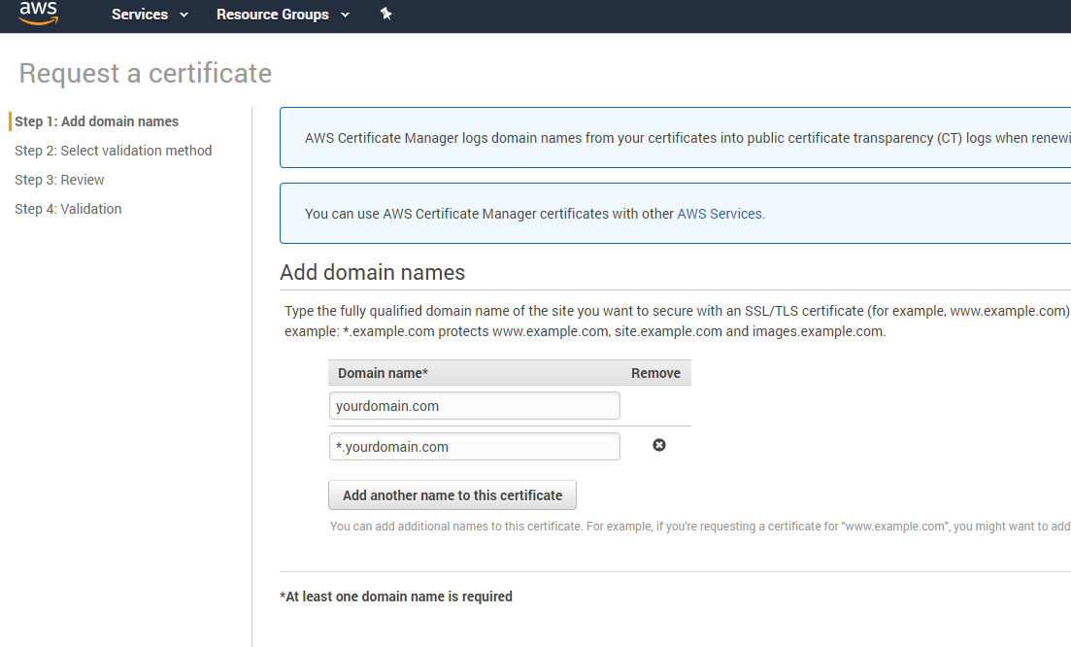Follow the AWS Services link

(720, 214)
